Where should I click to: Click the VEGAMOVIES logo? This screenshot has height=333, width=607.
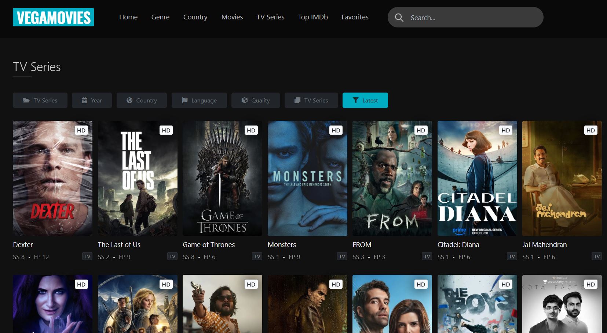[53, 17]
